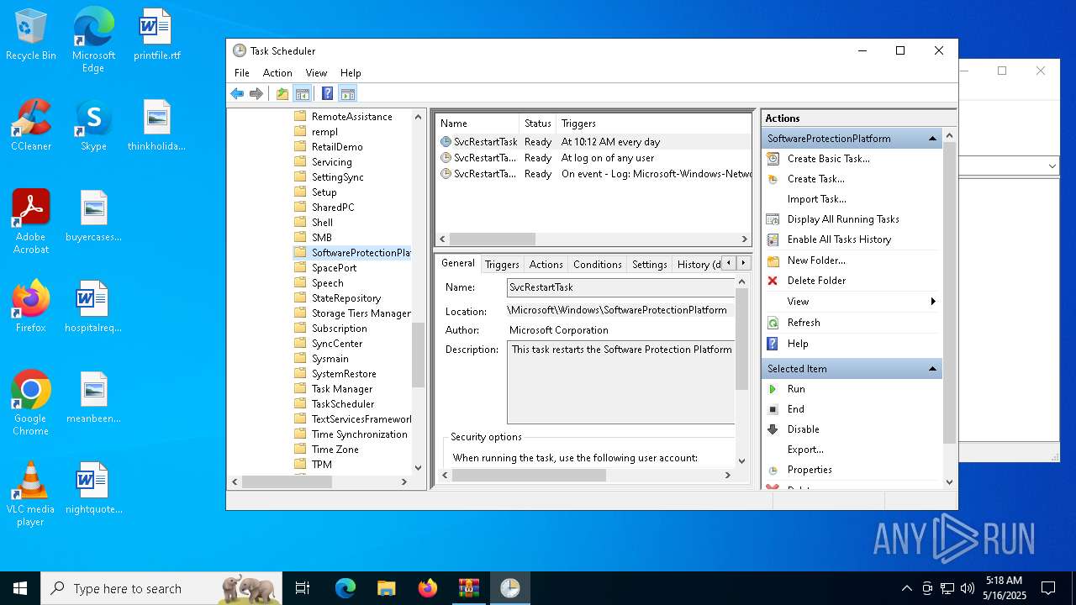
Task: Click the Back arrow toolbar icon
Action: (x=237, y=93)
